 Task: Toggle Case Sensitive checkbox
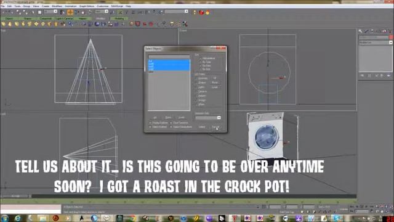(x=179, y=123)
